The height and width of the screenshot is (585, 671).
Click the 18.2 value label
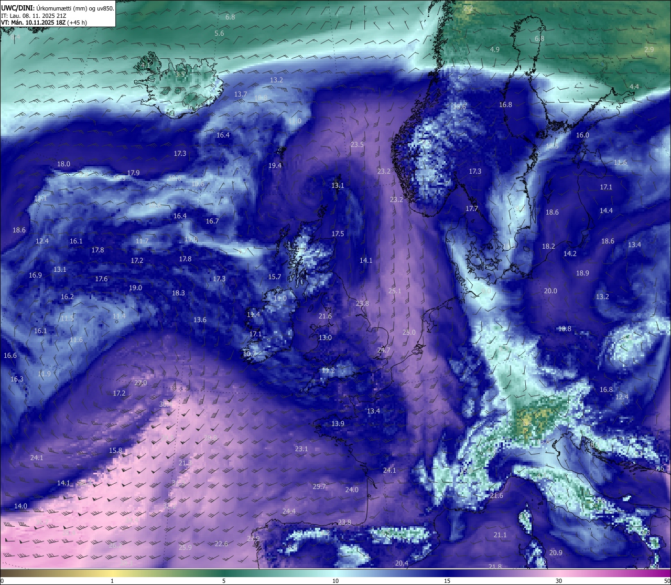[x=548, y=246]
